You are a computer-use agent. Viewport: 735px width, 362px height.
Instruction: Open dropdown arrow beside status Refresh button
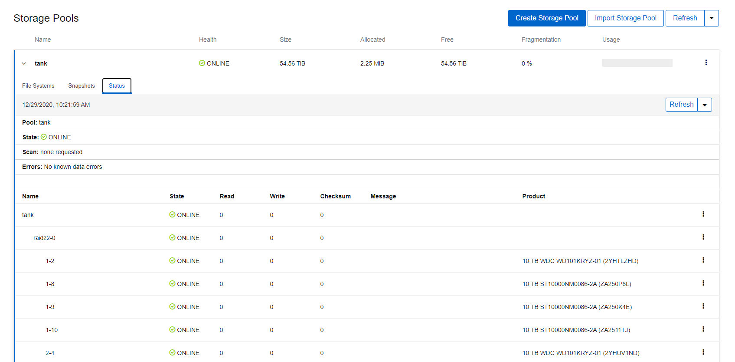pyautogui.click(x=705, y=105)
